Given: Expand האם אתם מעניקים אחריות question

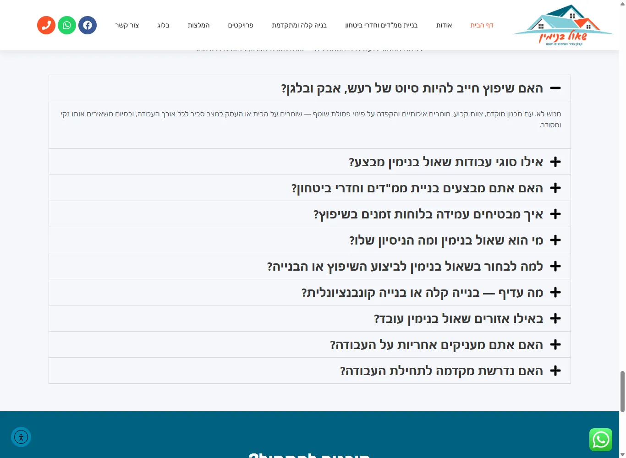Looking at the screenshot, I should click(310, 344).
